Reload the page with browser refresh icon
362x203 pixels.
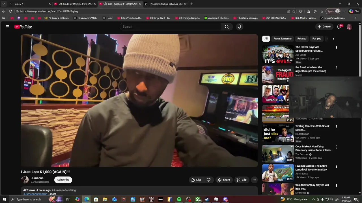(x=10, y=11)
